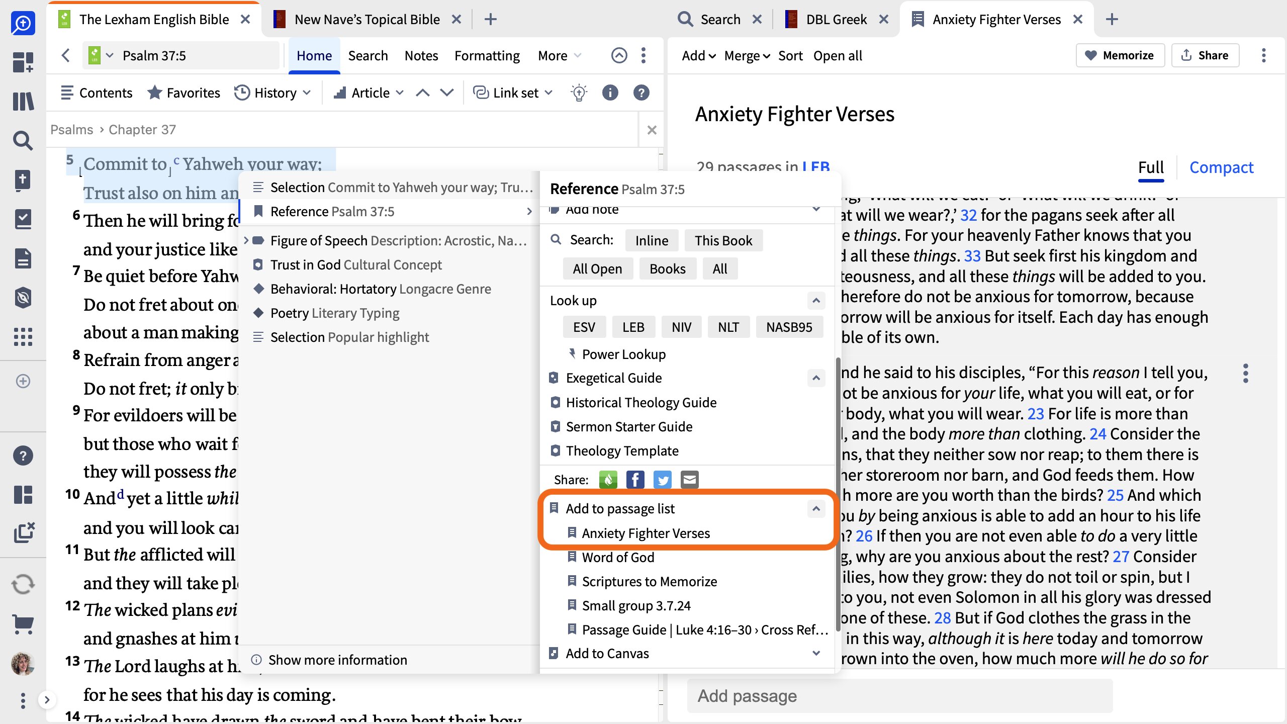1287x724 pixels.
Task: Click the add shortcut plus circle in sidebar
Action: pos(23,381)
